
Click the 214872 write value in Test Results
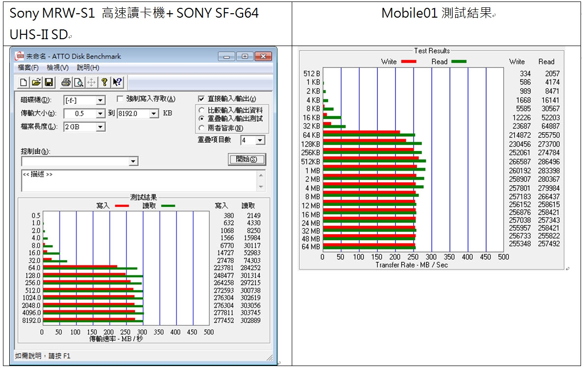click(520, 136)
